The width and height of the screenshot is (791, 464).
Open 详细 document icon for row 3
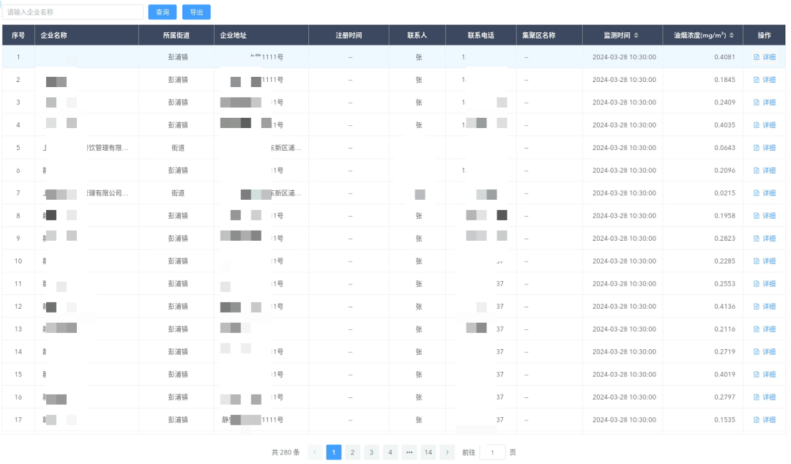coord(757,102)
